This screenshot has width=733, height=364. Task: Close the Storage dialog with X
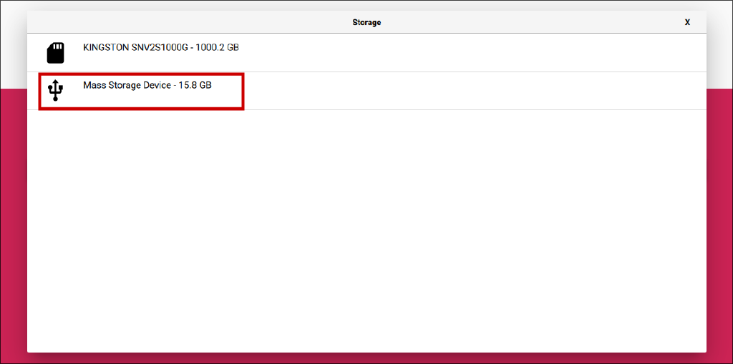pyautogui.click(x=687, y=22)
